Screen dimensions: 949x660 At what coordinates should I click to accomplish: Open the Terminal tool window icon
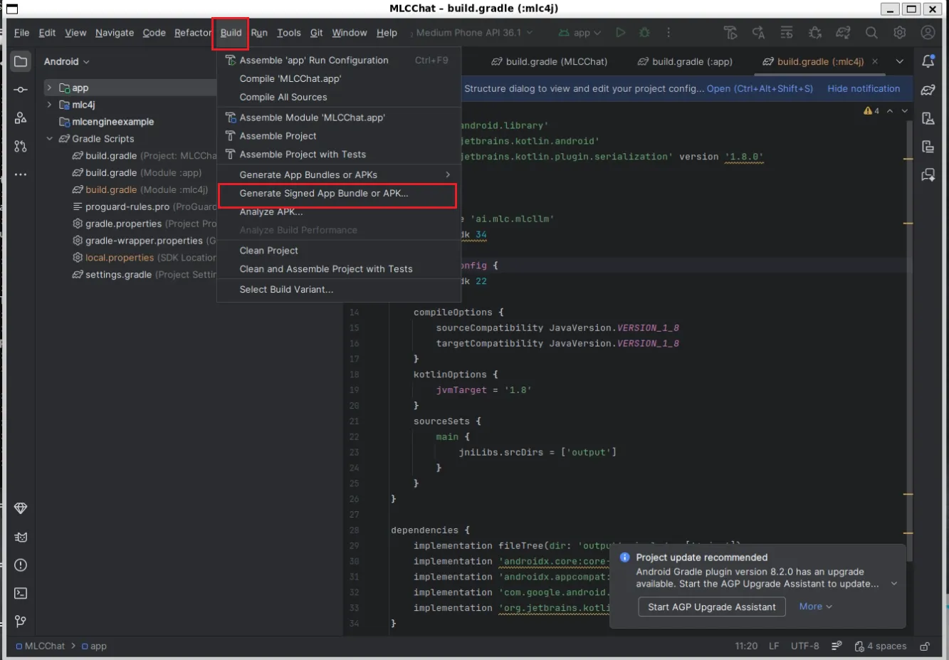(x=21, y=593)
